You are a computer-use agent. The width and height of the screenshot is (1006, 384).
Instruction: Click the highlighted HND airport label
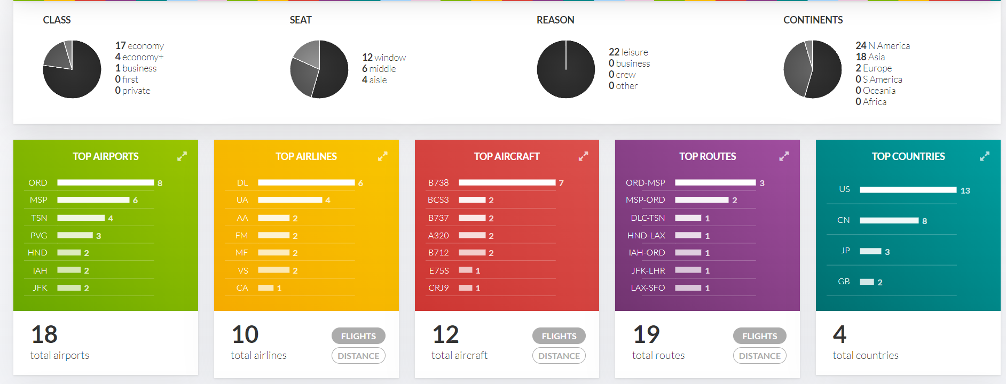37,252
